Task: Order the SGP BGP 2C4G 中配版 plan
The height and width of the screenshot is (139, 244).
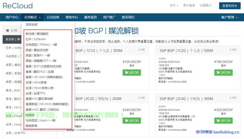Action: click(223, 121)
